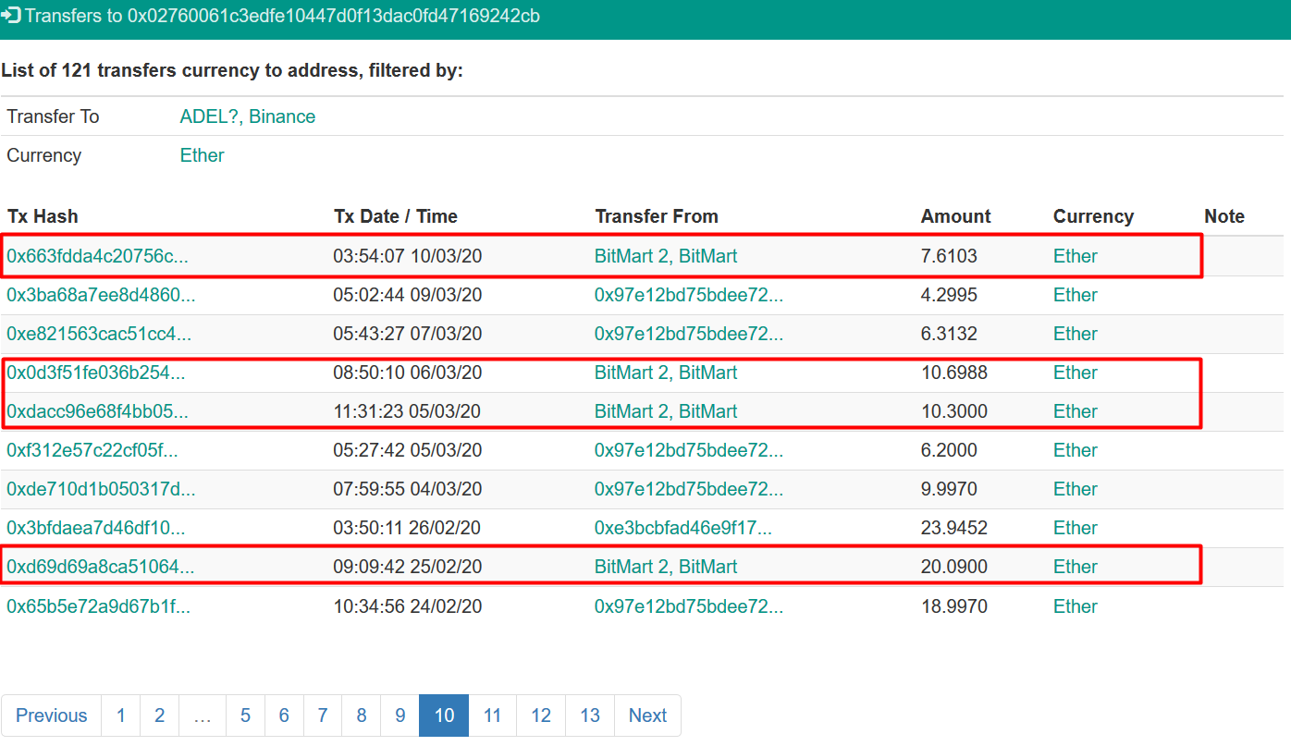Viewport: 1291px width, 746px height.
Task: Go to page 8
Action: [362, 715]
